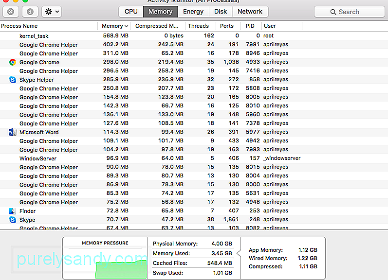The width and height of the screenshot is (388, 280).
Task: Click the Memory Pressure graph
Action: 121,269
